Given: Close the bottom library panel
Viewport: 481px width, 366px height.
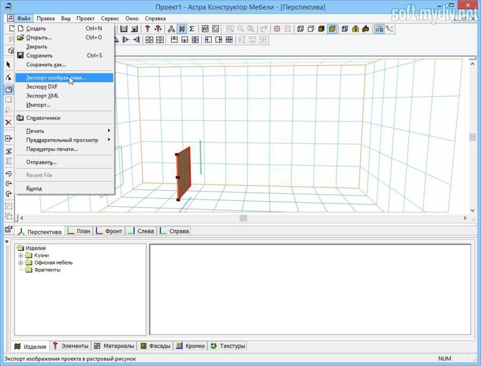Looking at the screenshot, I should click(x=7, y=242).
